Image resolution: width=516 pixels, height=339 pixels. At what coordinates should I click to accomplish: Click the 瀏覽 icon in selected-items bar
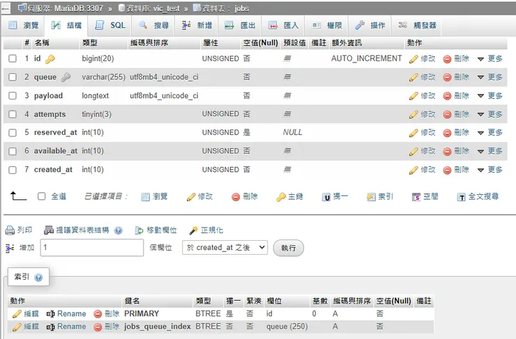(x=146, y=197)
